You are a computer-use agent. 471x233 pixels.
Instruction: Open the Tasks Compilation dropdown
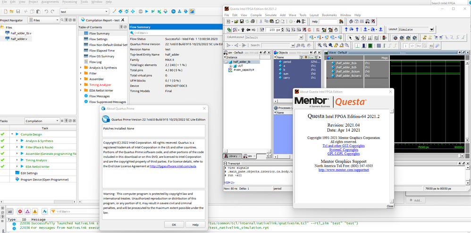pos(42,121)
